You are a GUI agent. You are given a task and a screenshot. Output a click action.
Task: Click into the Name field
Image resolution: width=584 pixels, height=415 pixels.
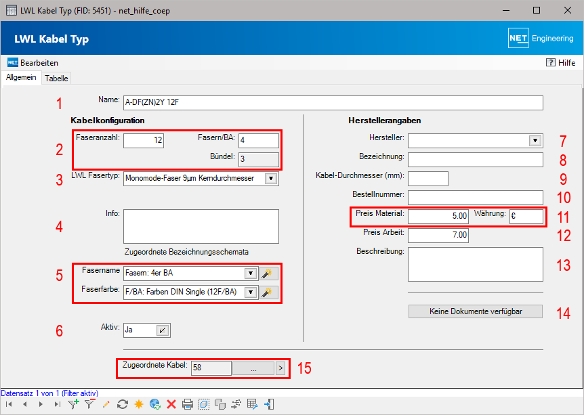[333, 103]
